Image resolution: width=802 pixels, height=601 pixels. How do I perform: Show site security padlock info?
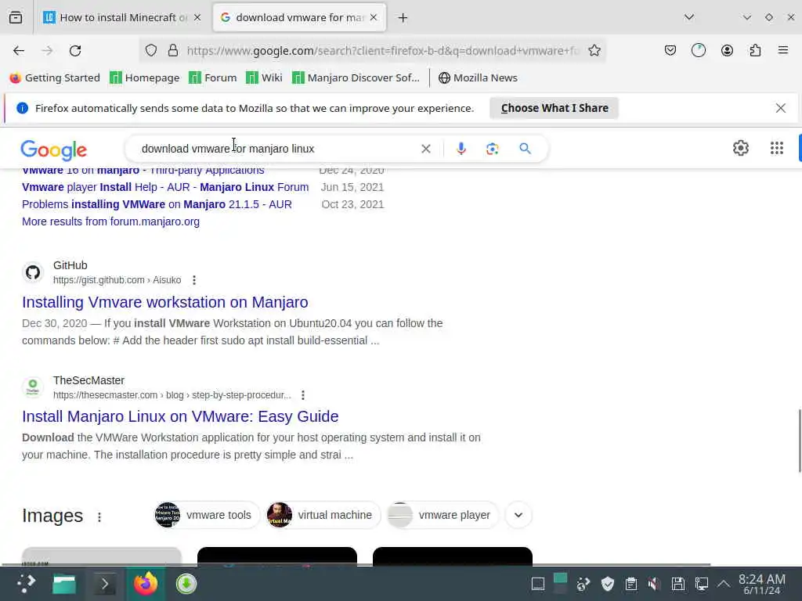[173, 50]
